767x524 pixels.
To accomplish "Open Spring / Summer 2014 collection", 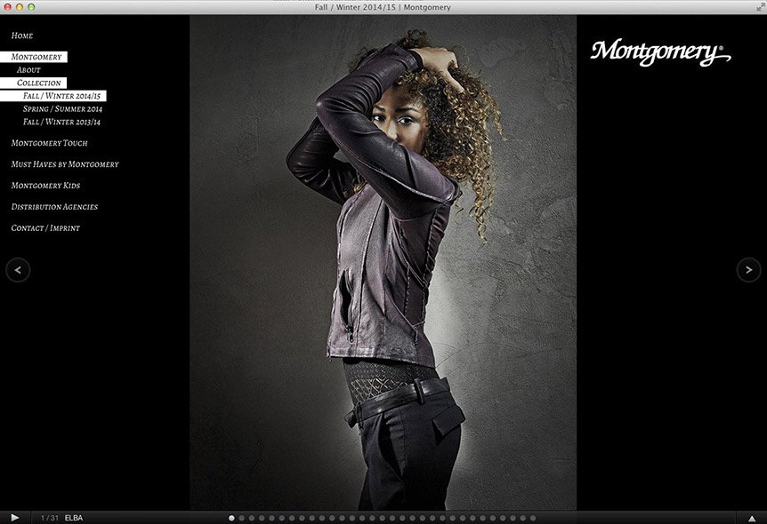I will pyautogui.click(x=62, y=109).
